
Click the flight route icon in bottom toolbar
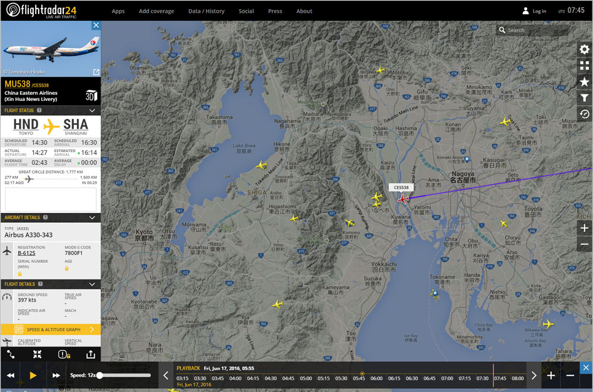(11, 354)
